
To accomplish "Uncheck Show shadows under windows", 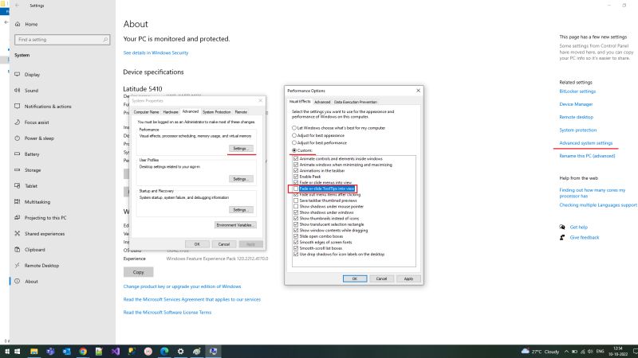I will tap(296, 212).
